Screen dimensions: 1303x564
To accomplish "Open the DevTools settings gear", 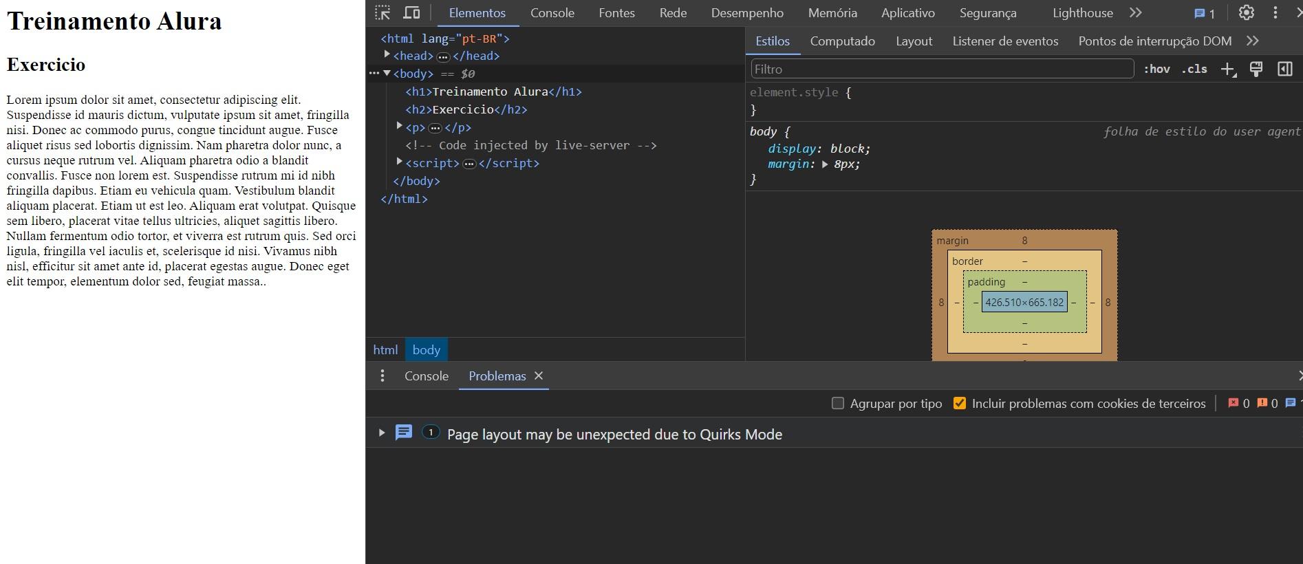I will 1247,12.
